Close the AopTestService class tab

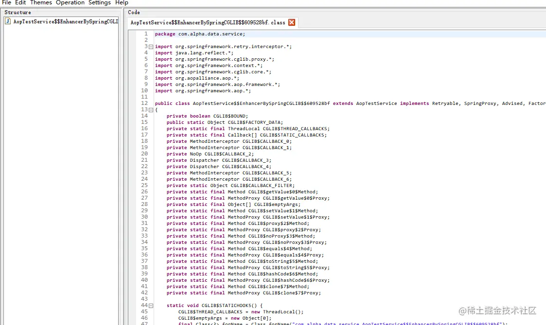[x=292, y=22]
